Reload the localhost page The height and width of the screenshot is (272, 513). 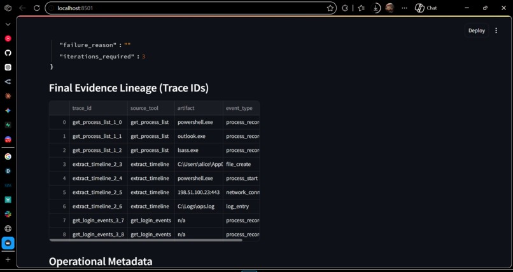(x=37, y=8)
